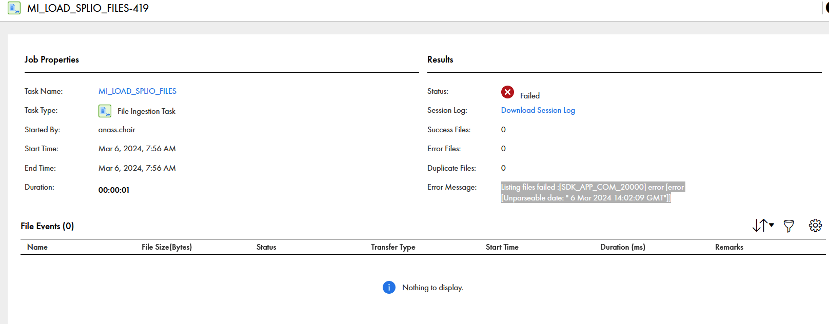This screenshot has width=829, height=324.
Task: Click the file ingestion icon beside page title
Action: coord(14,8)
